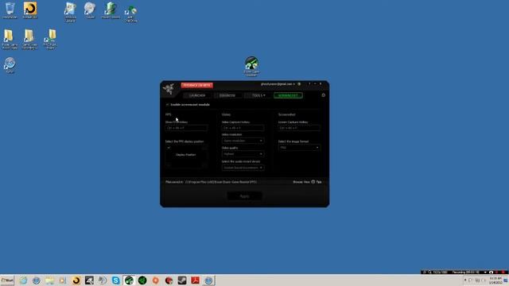Select bottom-right FPS display position
Image resolution: width=509 pixels, height=286 pixels.
[x=204, y=165]
